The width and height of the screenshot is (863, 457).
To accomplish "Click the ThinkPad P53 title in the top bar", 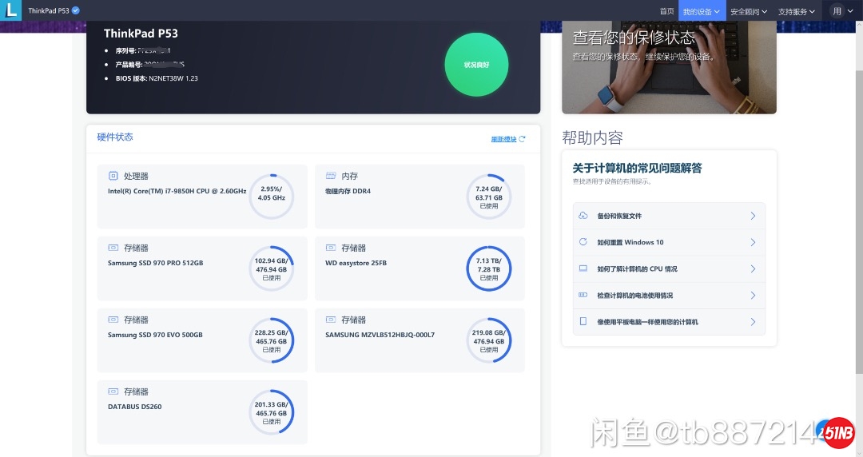I will (x=49, y=10).
